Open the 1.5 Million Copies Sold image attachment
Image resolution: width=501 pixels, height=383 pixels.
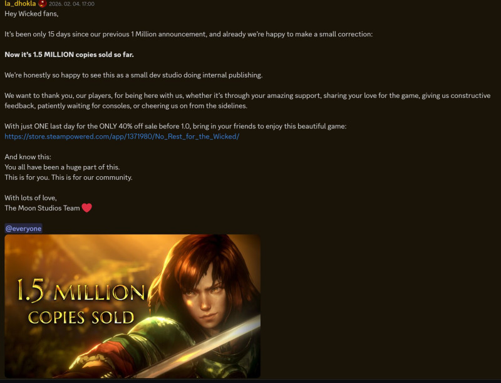click(133, 306)
